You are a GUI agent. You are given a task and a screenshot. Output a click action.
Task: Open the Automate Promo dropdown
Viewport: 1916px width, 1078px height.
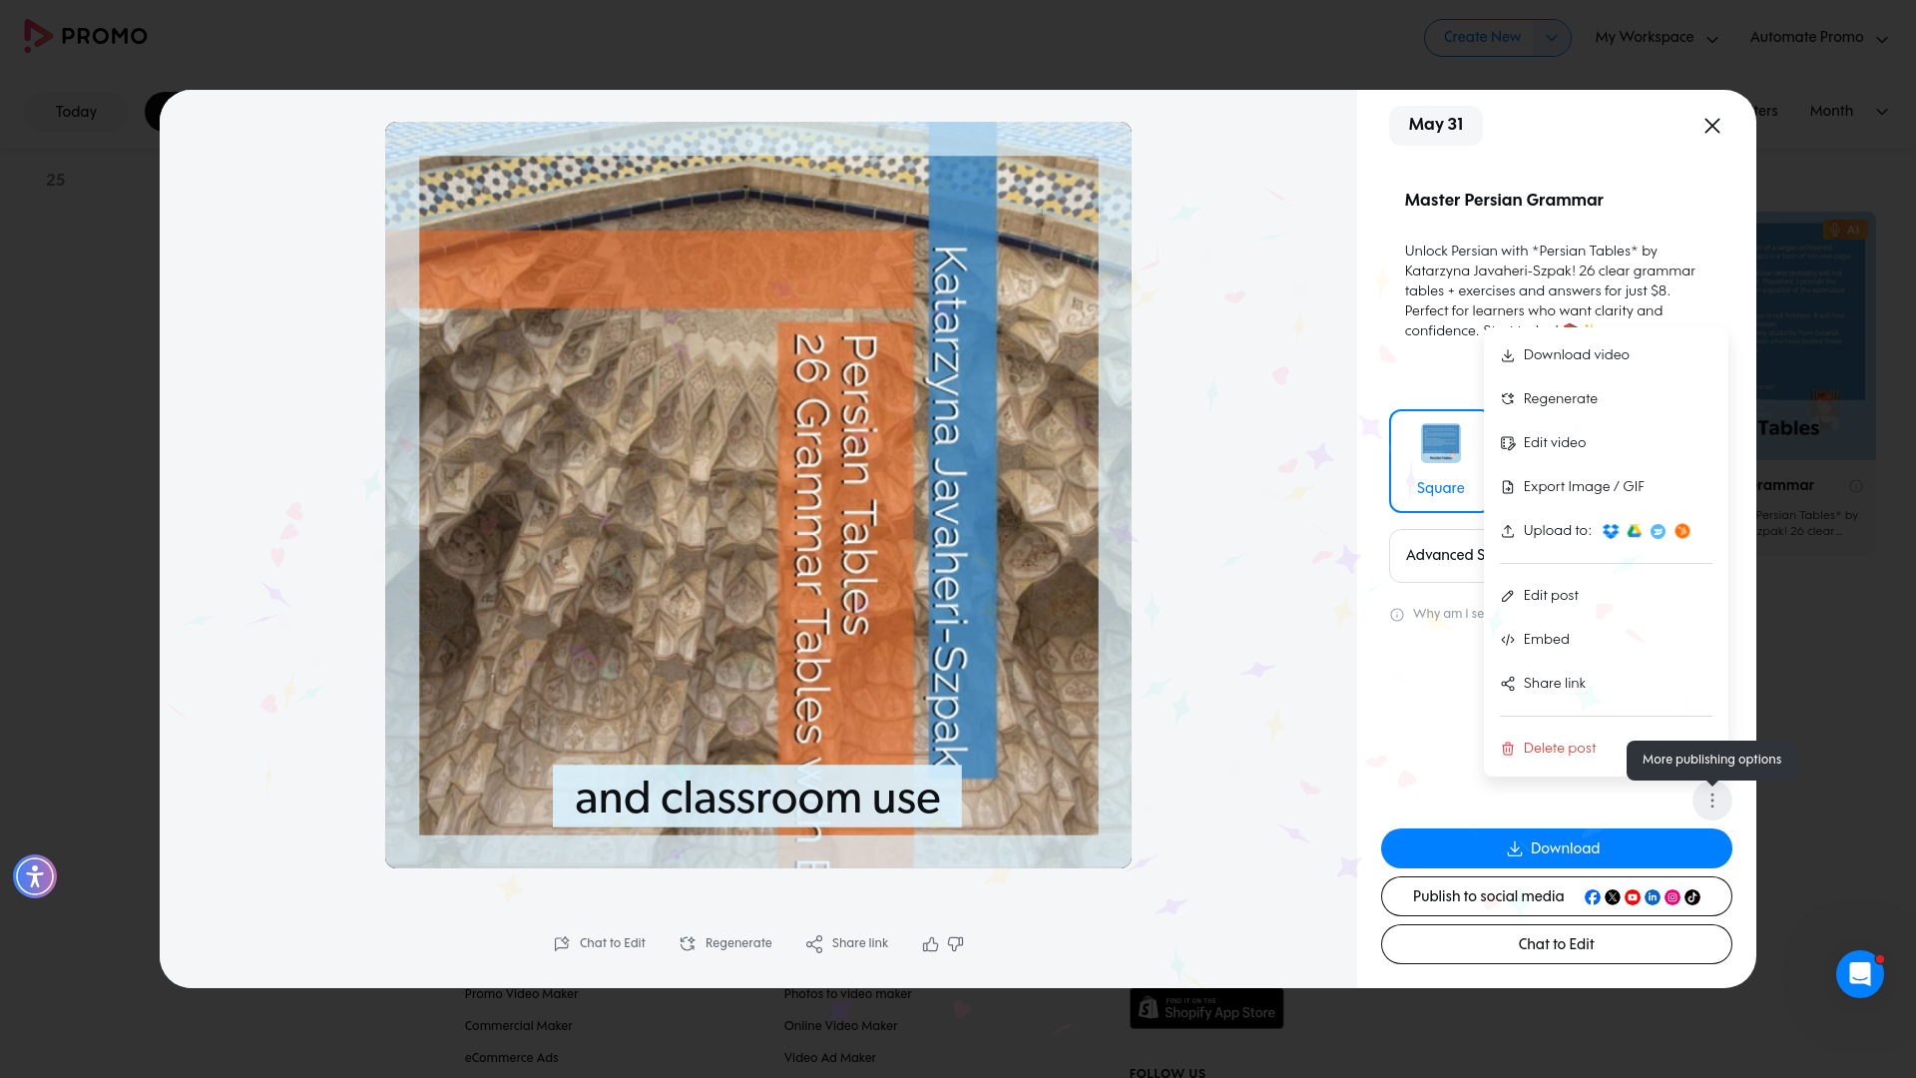click(1818, 38)
